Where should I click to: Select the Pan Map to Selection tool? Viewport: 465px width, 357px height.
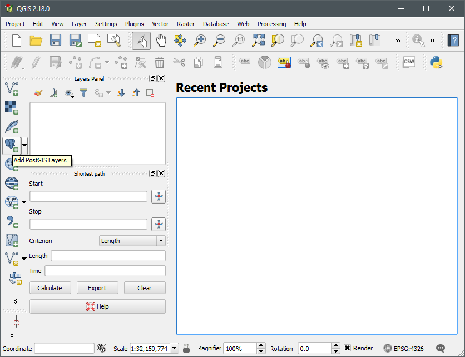coord(180,41)
